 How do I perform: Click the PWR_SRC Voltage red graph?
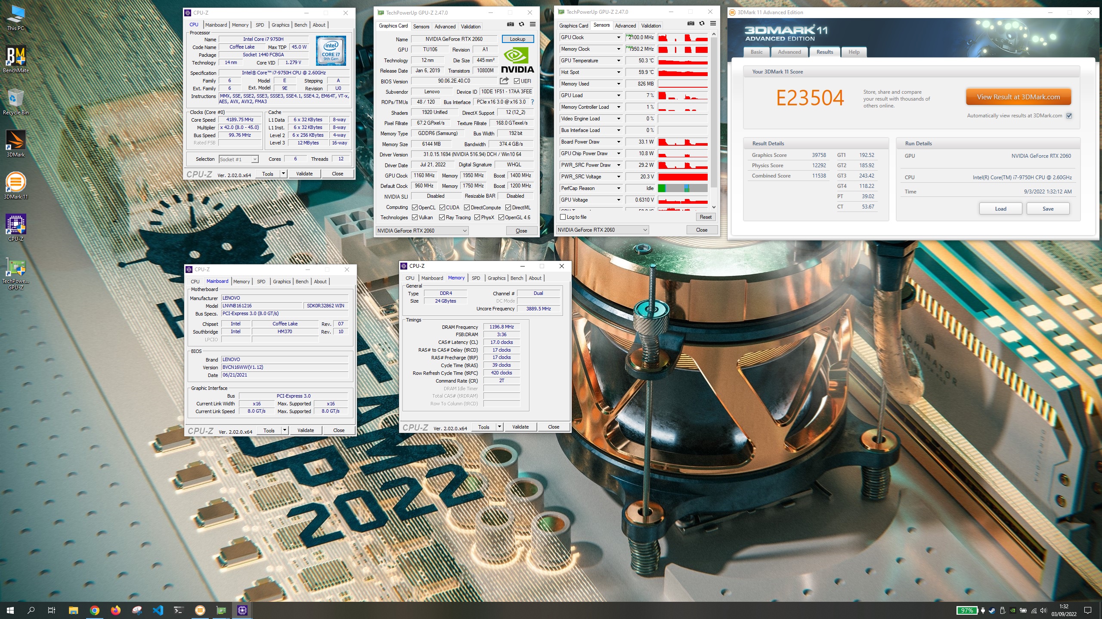coord(683,177)
